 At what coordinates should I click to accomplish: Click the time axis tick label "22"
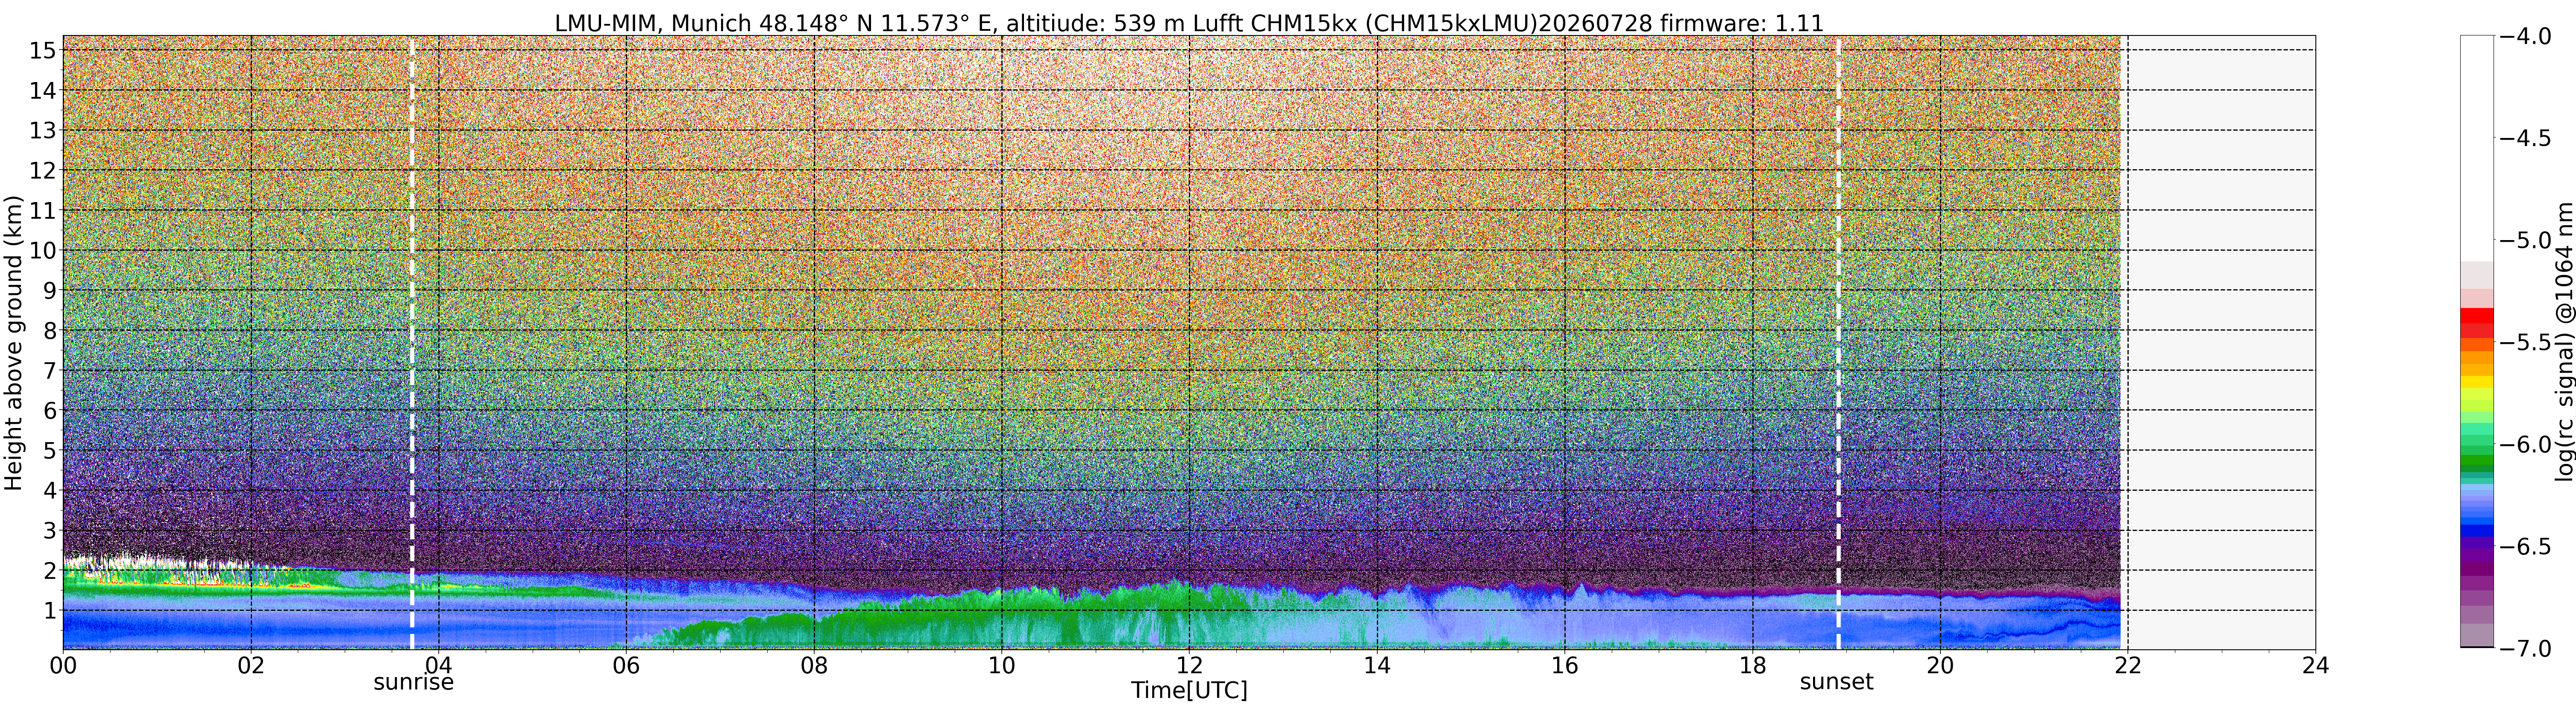[x=2127, y=666]
